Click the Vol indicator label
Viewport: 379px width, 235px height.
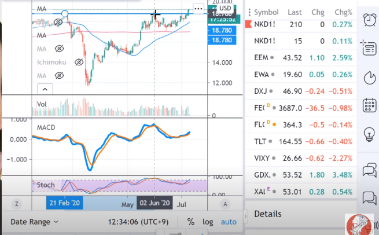42,104
